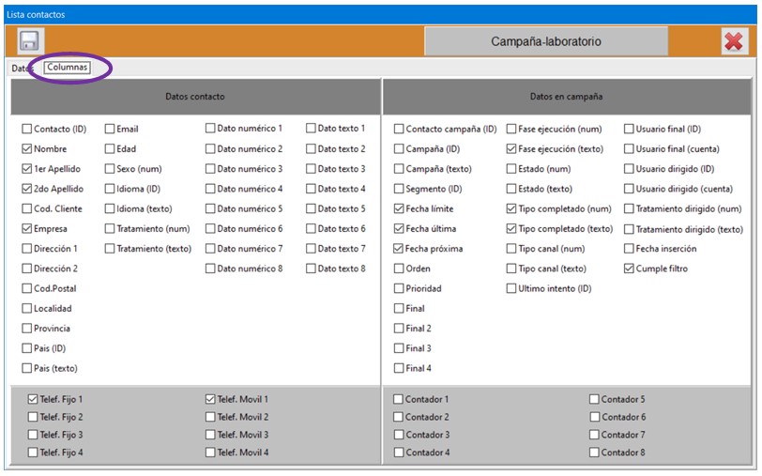Screen dimensions: 762x476
Task: Switch to the Datos tab
Action: [21, 69]
